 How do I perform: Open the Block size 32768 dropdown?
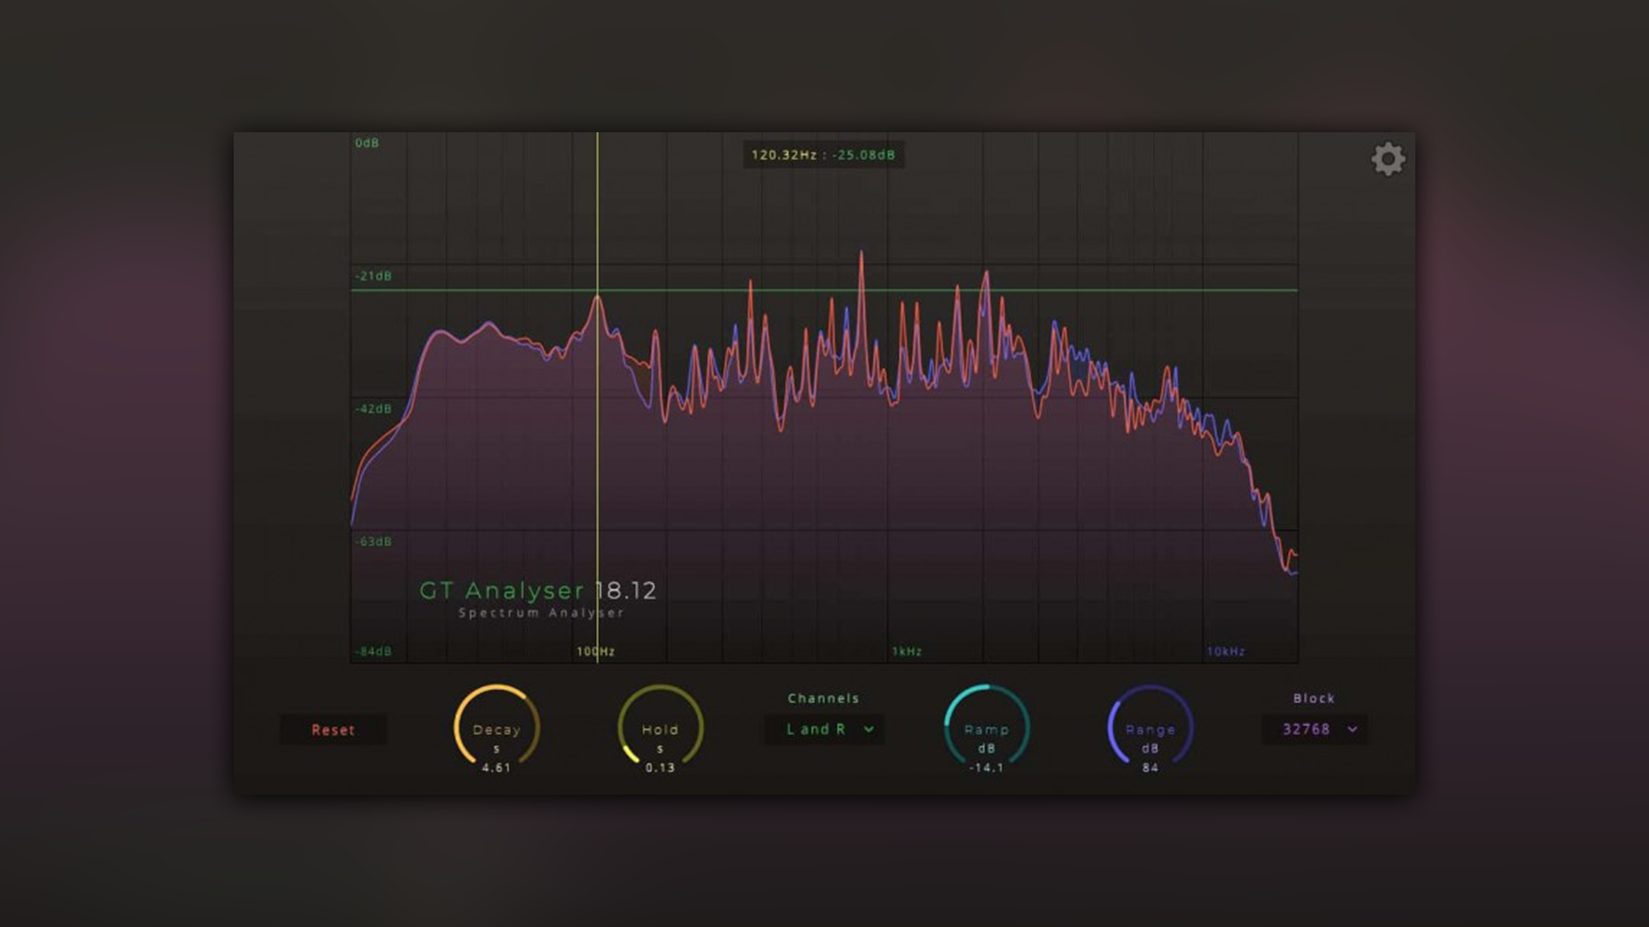pos(1315,730)
